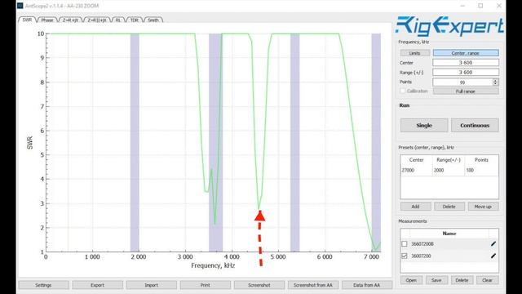
Task: Click the AntScope2 title bar app icon
Action: point(20,6)
